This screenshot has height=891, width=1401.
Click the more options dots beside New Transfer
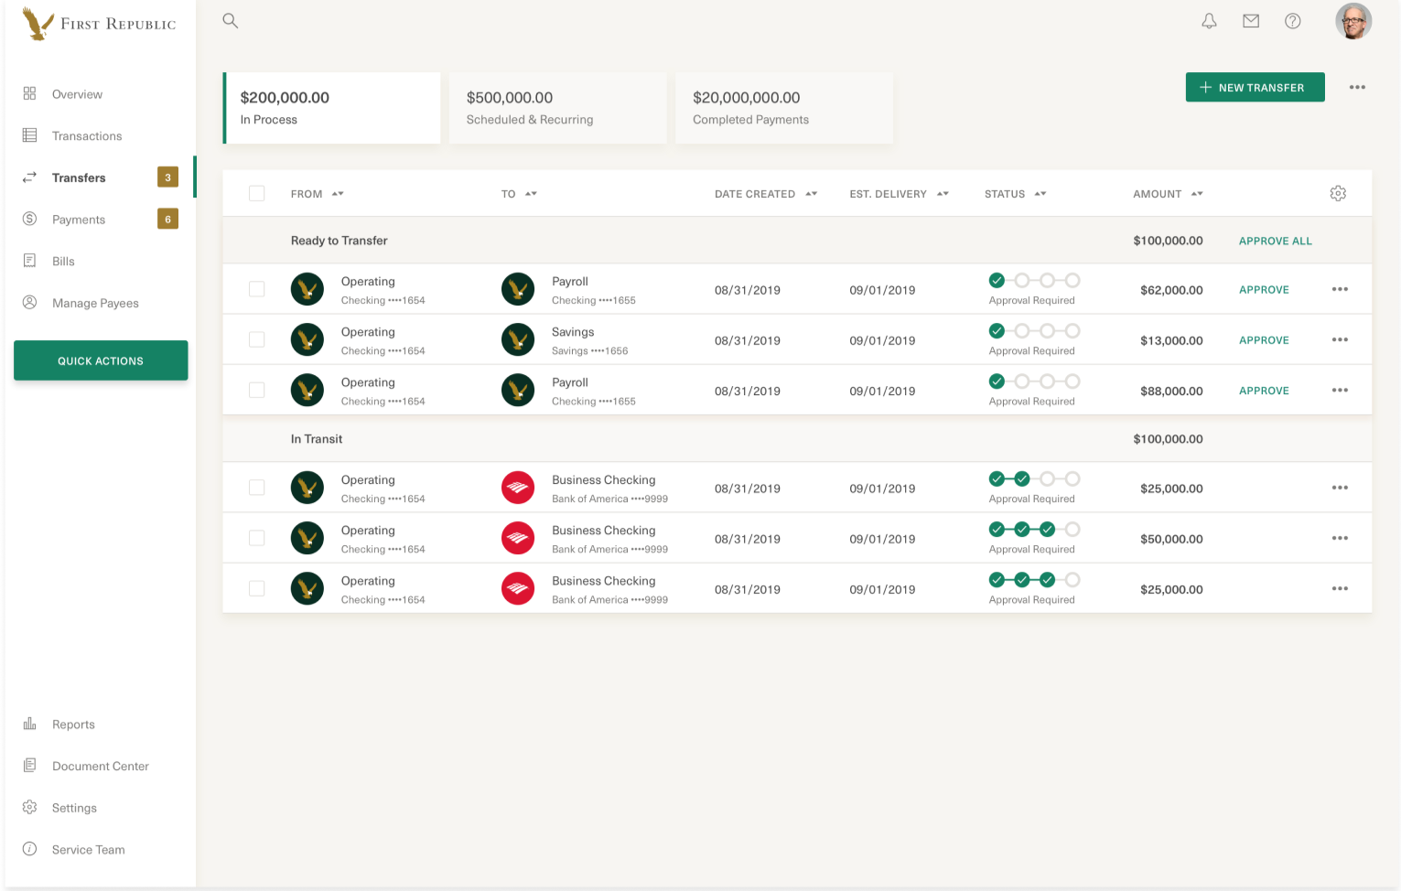[x=1357, y=87]
